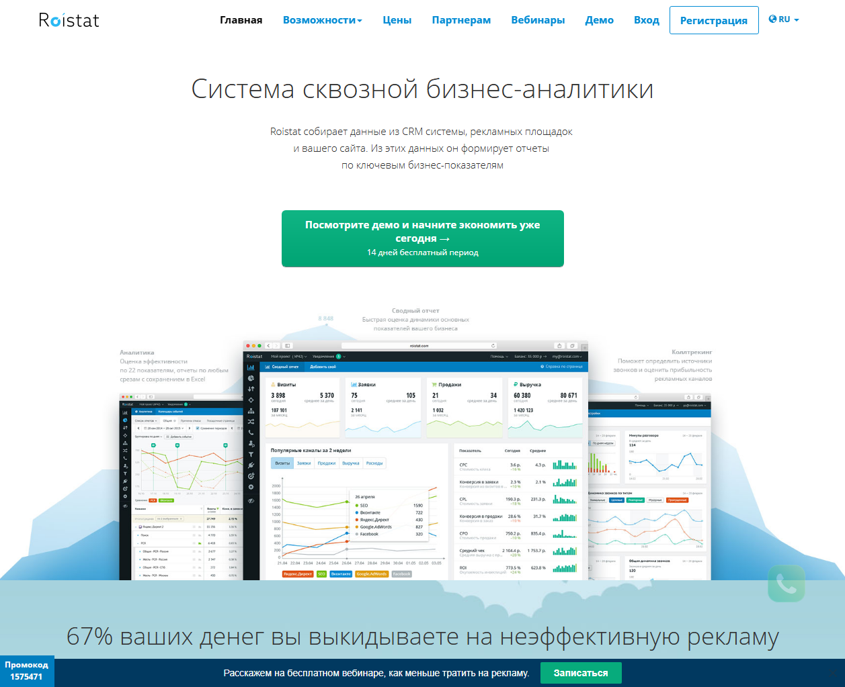Select pie-chart analytics icon in center dashboard sidebar

(x=251, y=378)
